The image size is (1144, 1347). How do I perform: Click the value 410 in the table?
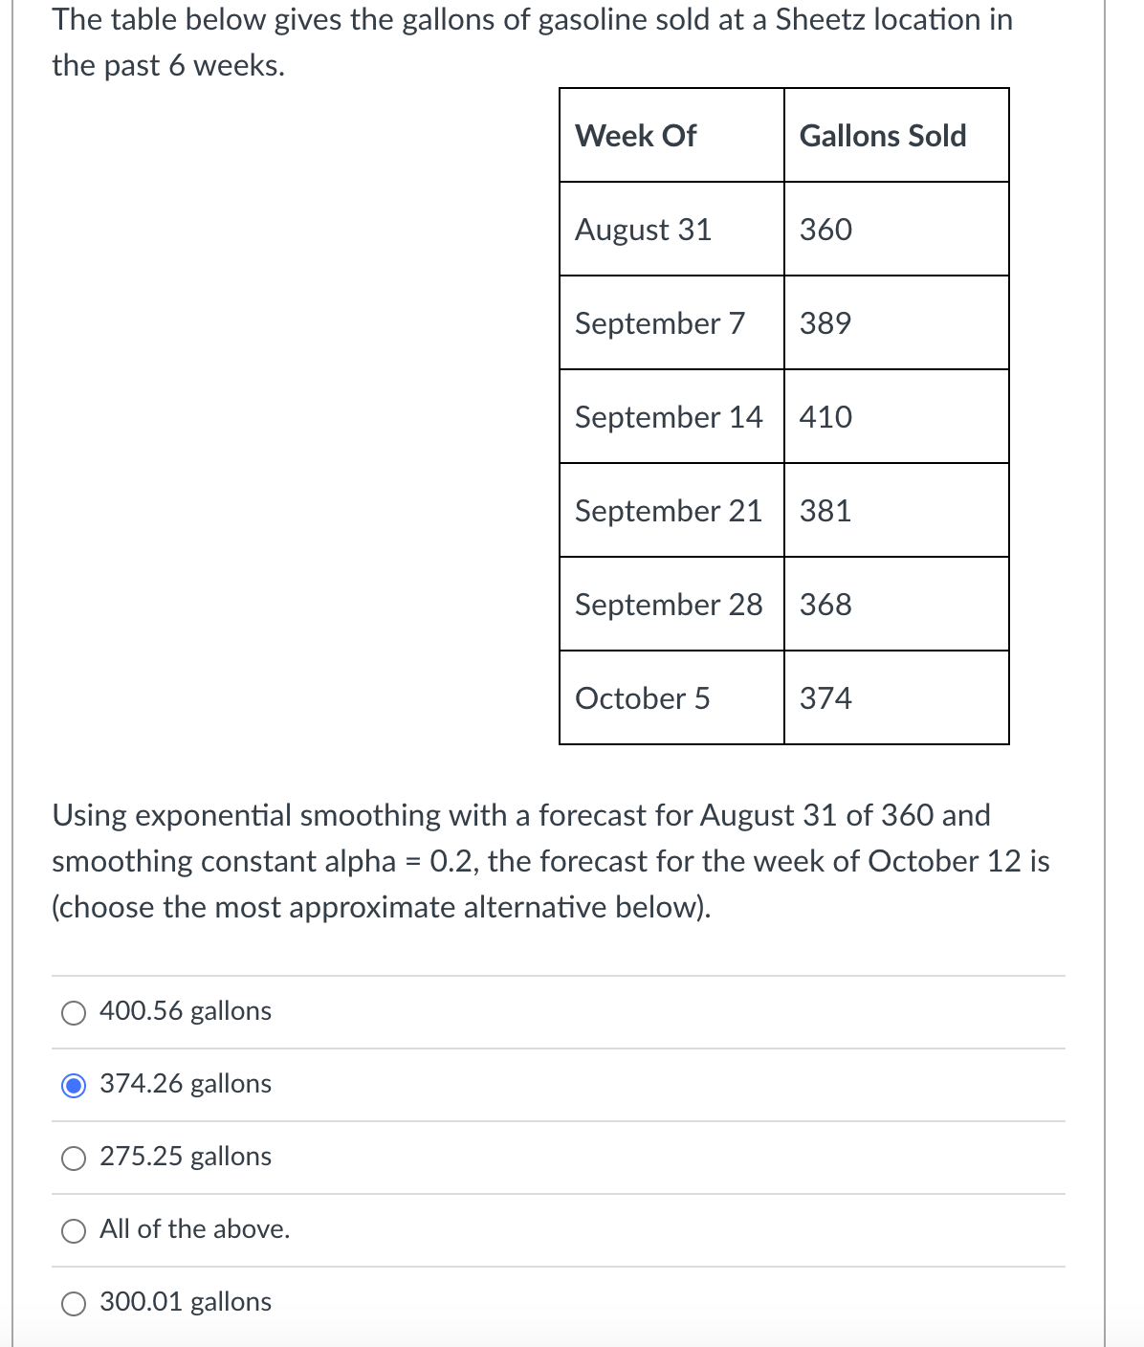coord(824,417)
